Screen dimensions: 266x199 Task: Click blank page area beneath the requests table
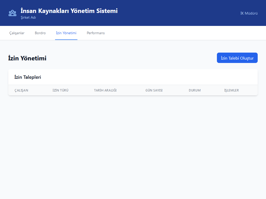[x=133, y=145]
